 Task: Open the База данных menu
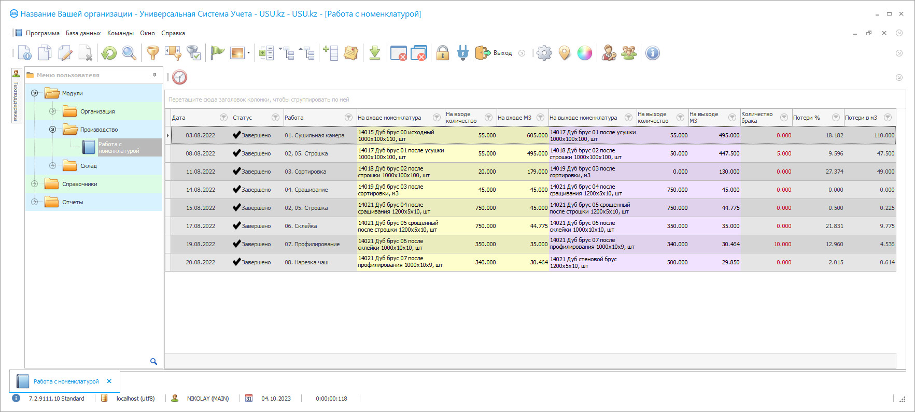[83, 33]
